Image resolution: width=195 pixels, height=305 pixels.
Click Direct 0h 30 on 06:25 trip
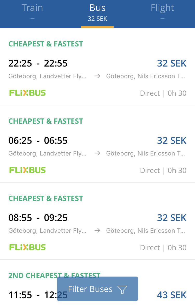coord(163,170)
